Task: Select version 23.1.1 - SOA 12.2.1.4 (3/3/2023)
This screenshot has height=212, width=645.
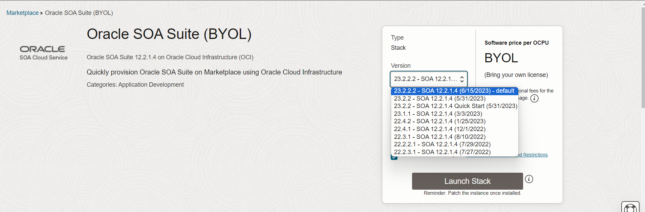Action: point(454,114)
